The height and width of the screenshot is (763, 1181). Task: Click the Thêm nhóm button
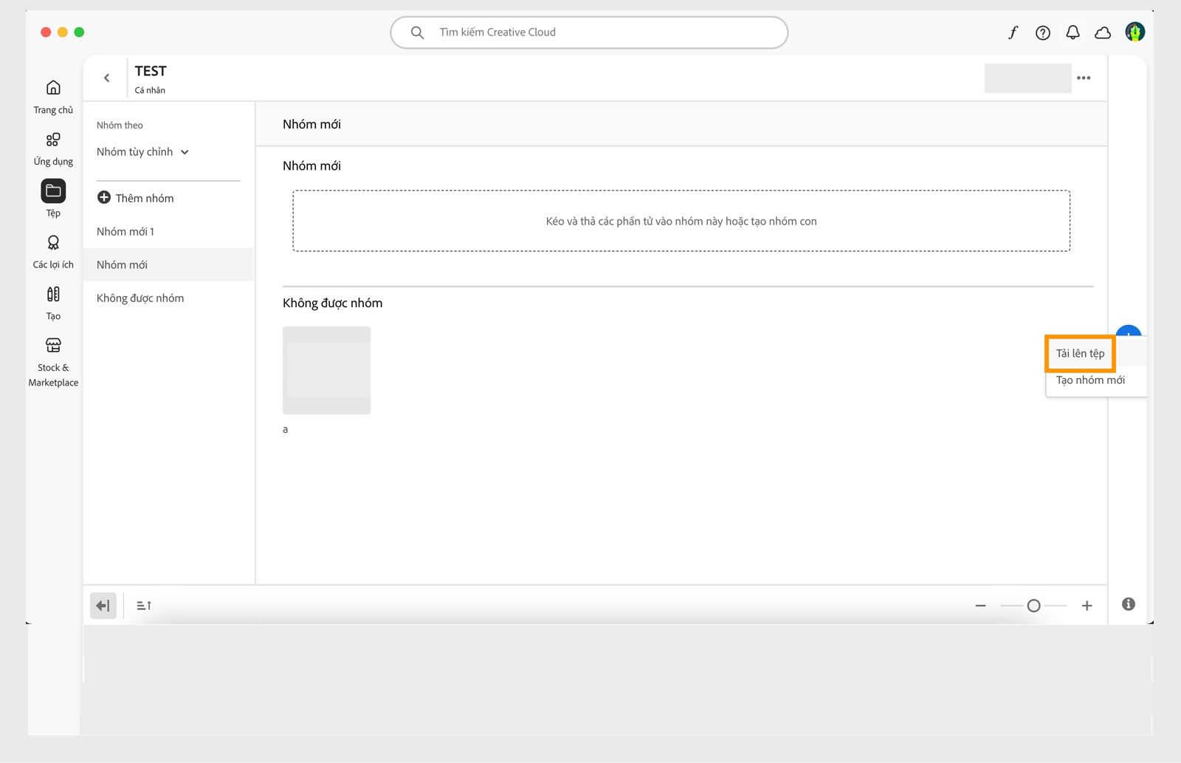click(x=136, y=198)
